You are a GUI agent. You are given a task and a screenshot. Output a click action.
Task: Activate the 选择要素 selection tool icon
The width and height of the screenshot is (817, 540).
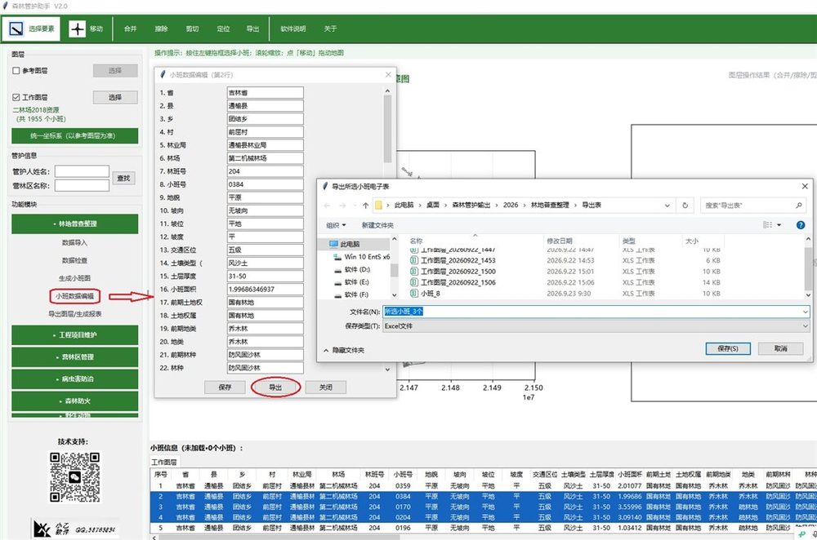(16, 29)
